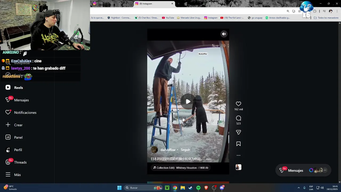Open File Explorer from the taskbar
Screen dimensions: 341x192
click(x=183, y=188)
